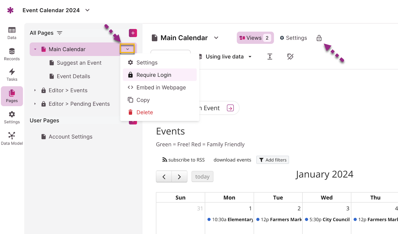Delete the page via context menu
The image size is (398, 234).
(145, 112)
